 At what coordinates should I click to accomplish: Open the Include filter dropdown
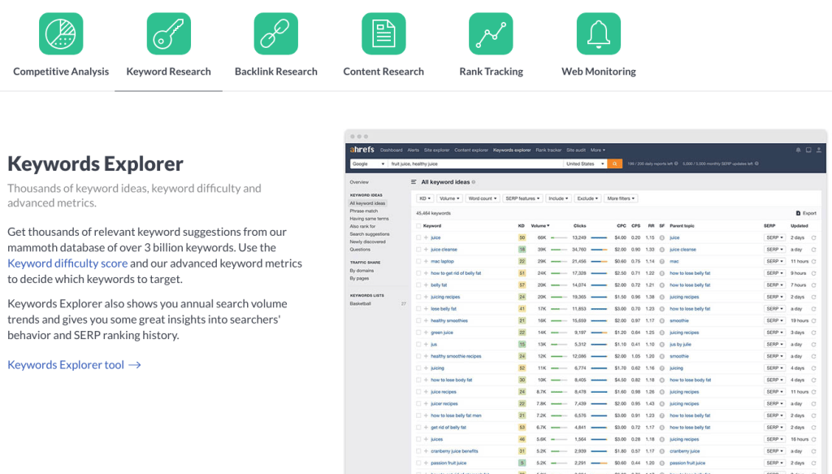pos(558,198)
